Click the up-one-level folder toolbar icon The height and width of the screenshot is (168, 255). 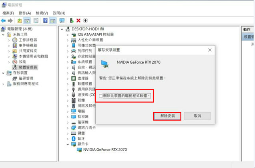[x=20, y=20]
